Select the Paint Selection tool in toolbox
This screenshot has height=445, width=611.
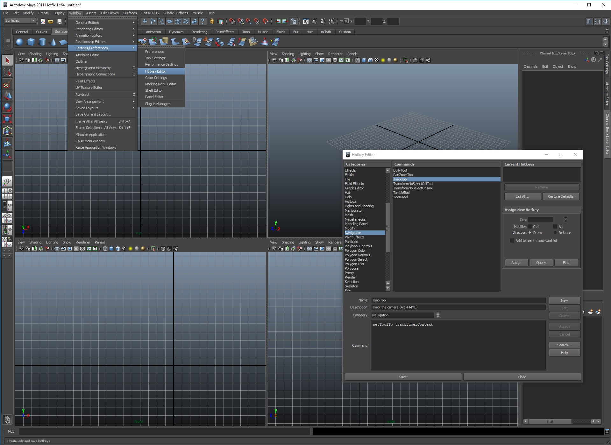pos(7,84)
